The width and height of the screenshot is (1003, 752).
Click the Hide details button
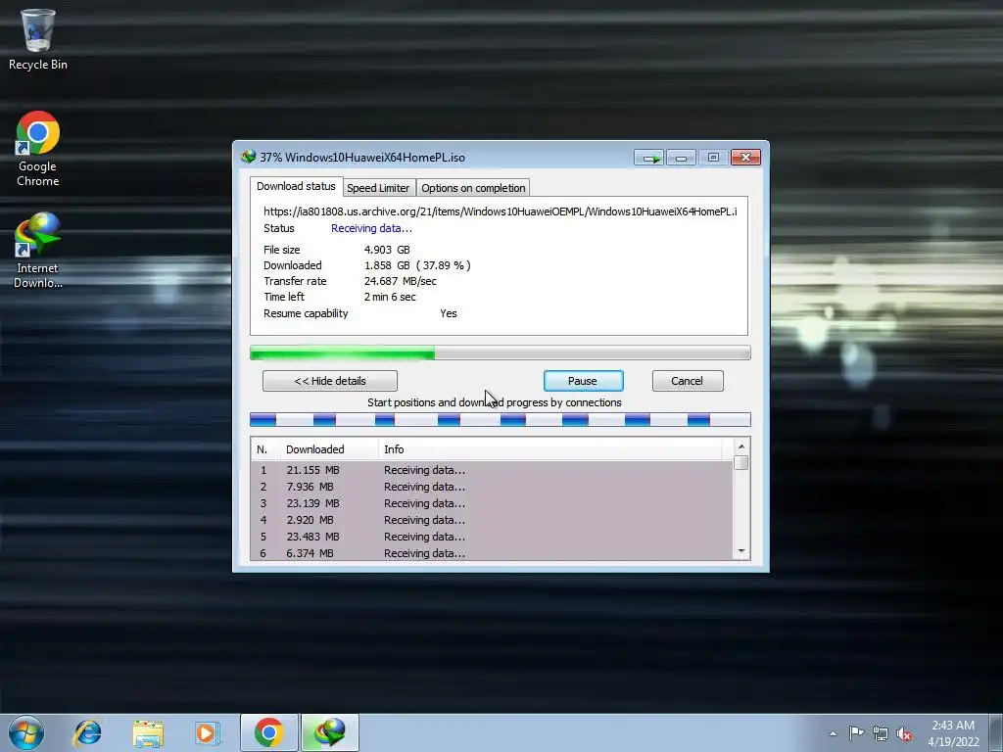pos(330,381)
